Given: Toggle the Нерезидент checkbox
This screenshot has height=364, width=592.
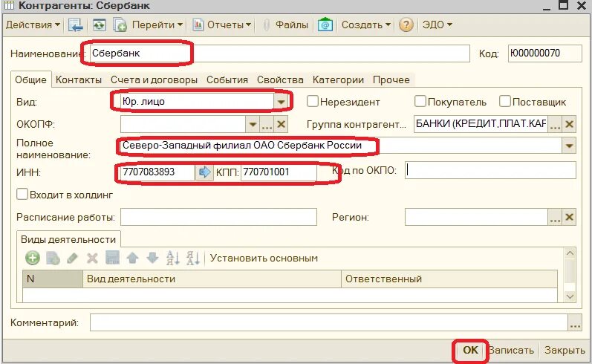Looking at the screenshot, I should (x=312, y=101).
